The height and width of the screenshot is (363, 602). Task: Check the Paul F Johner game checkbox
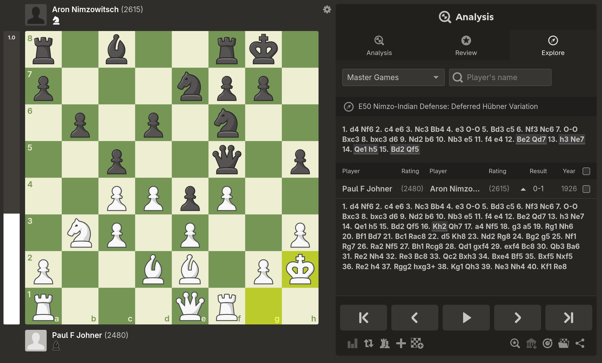click(x=586, y=189)
